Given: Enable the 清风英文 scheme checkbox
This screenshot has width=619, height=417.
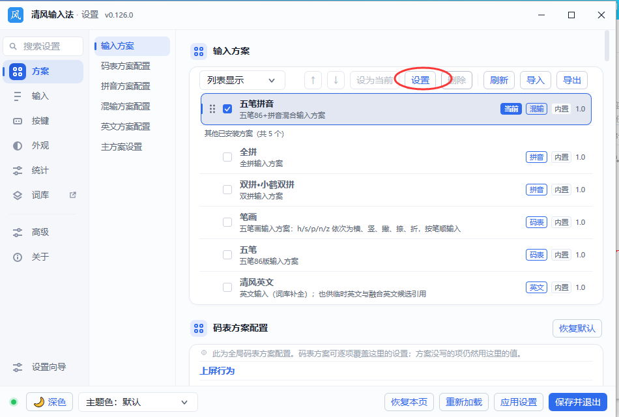Looking at the screenshot, I should [x=227, y=287].
